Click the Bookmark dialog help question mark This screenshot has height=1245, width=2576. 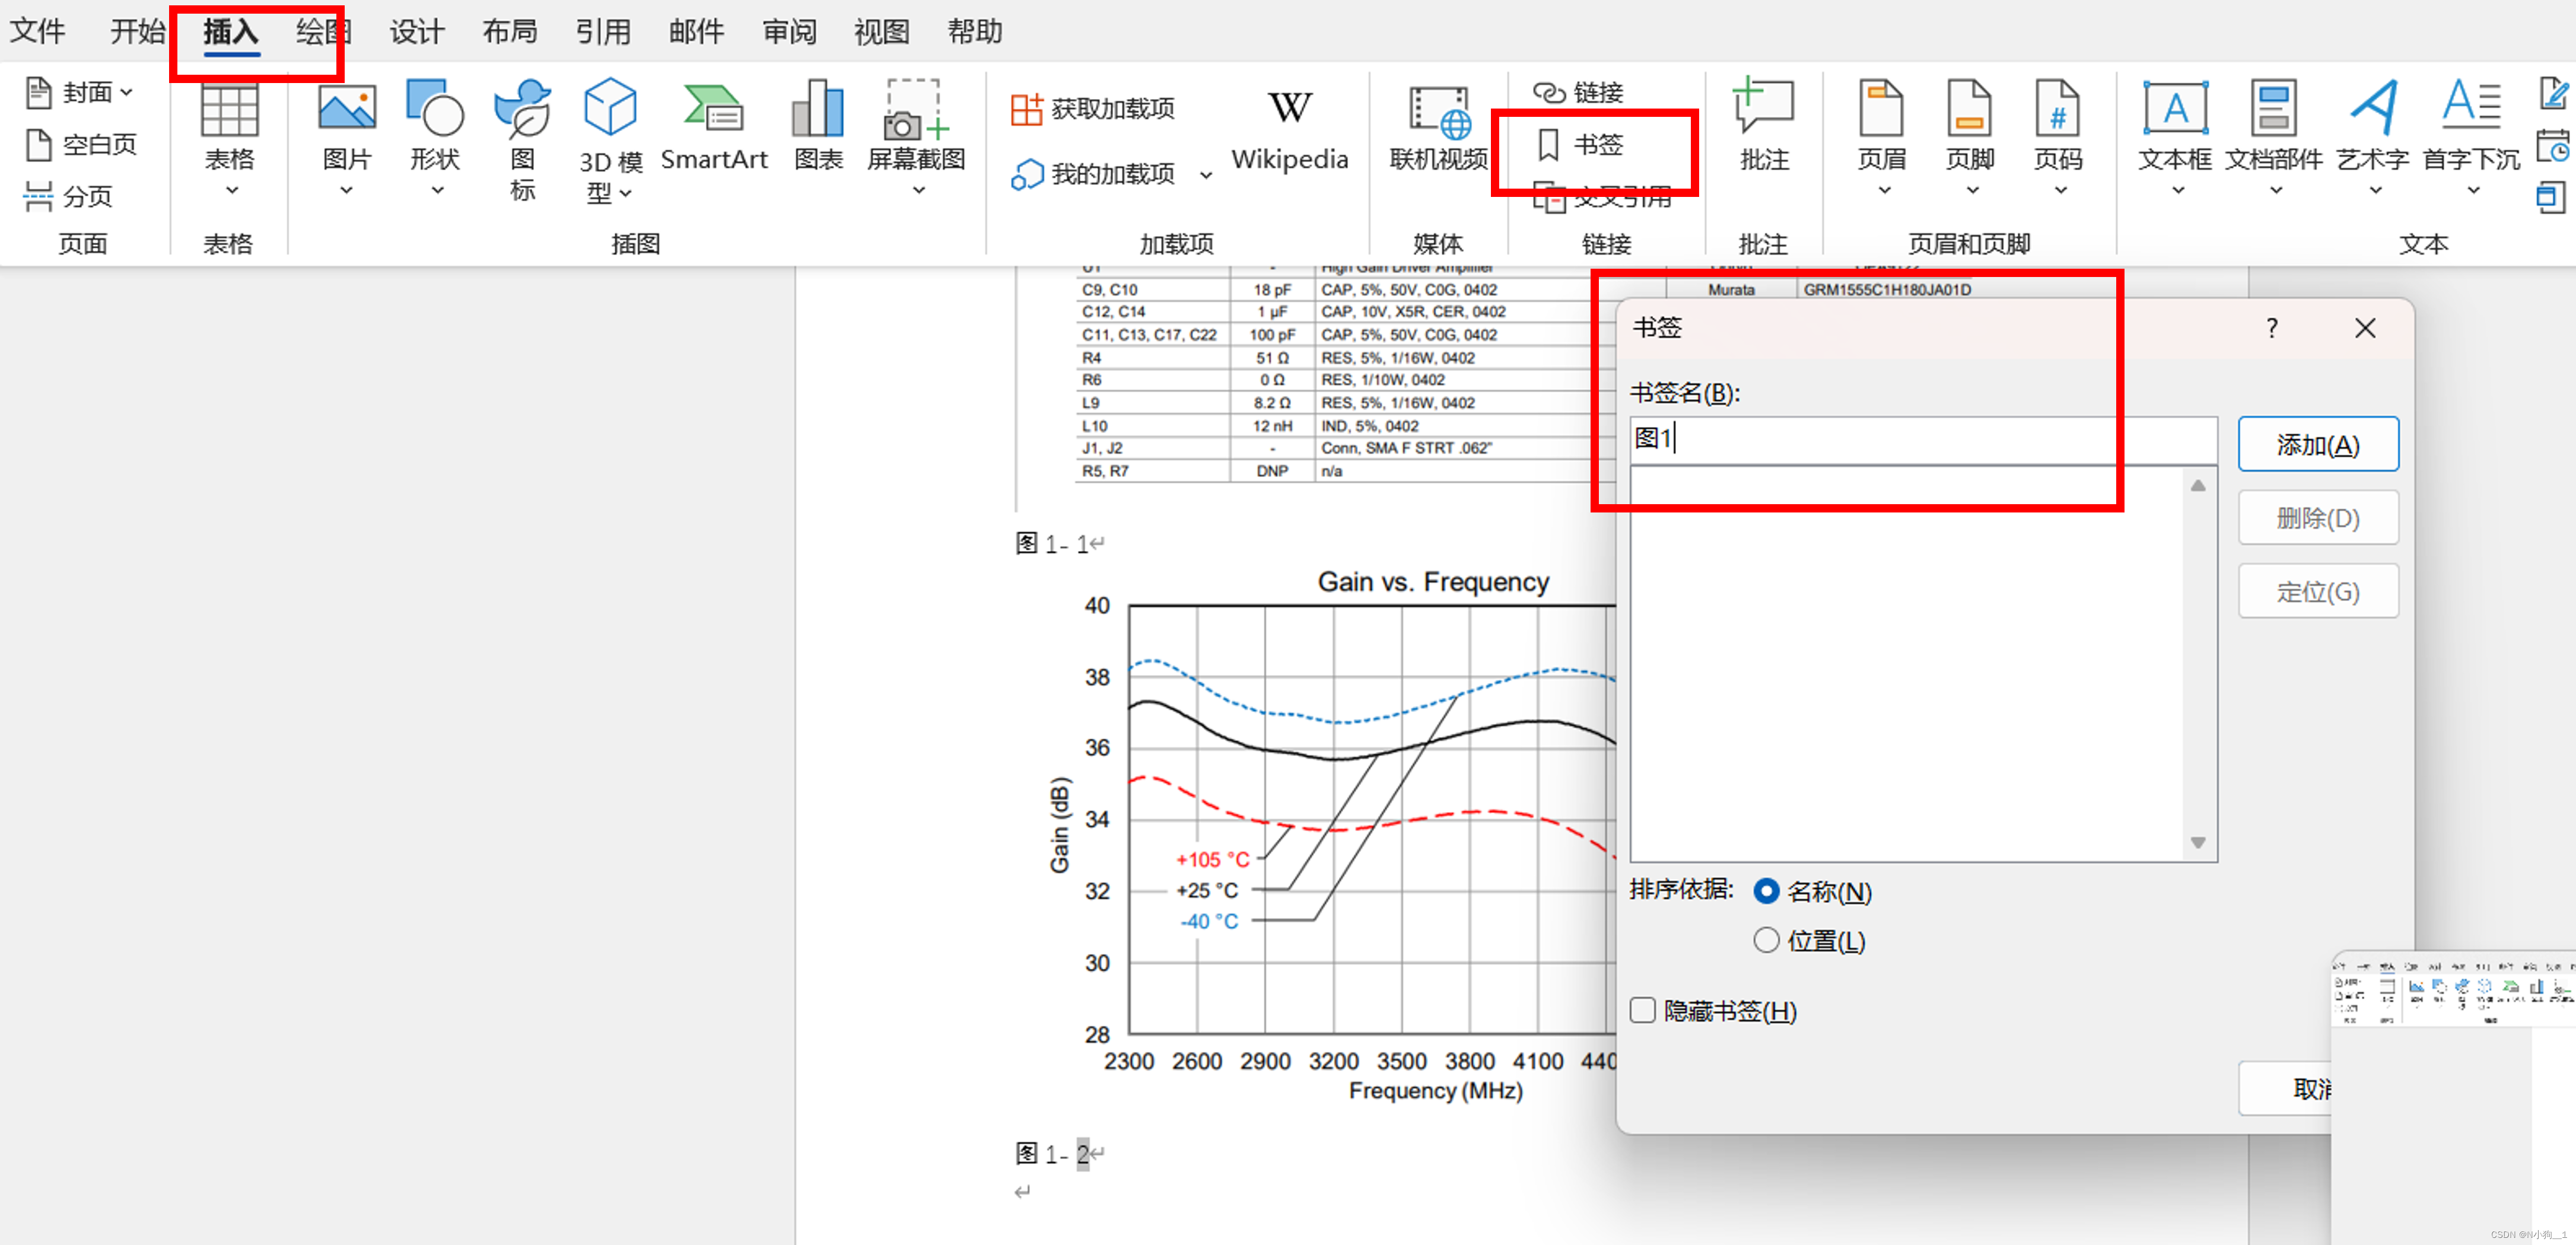tap(2271, 328)
